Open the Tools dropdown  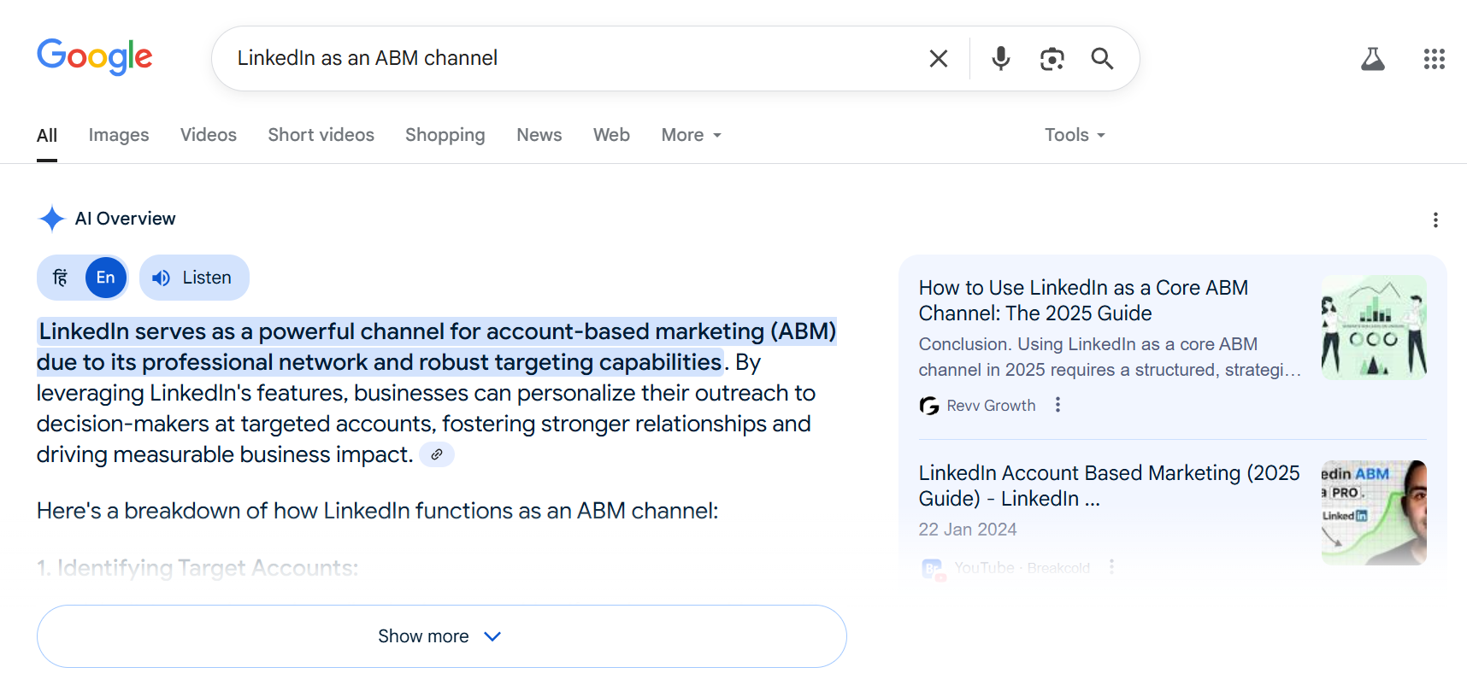(1075, 135)
